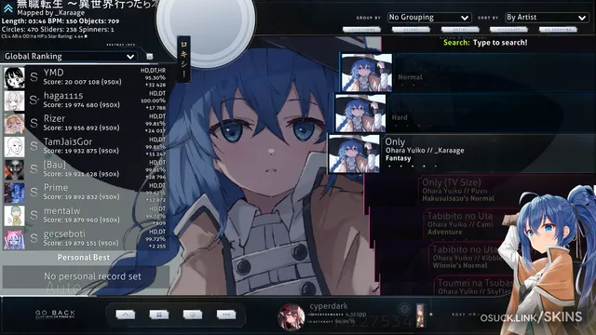This screenshot has width=596, height=335.
Task: Select Tabibito no Uta Adventure beatmap
Action: click(x=482, y=223)
